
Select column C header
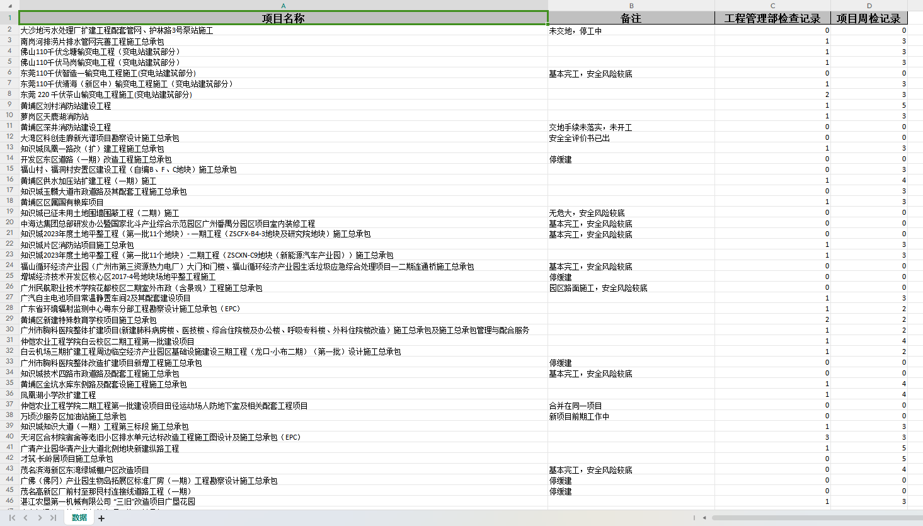click(x=772, y=6)
